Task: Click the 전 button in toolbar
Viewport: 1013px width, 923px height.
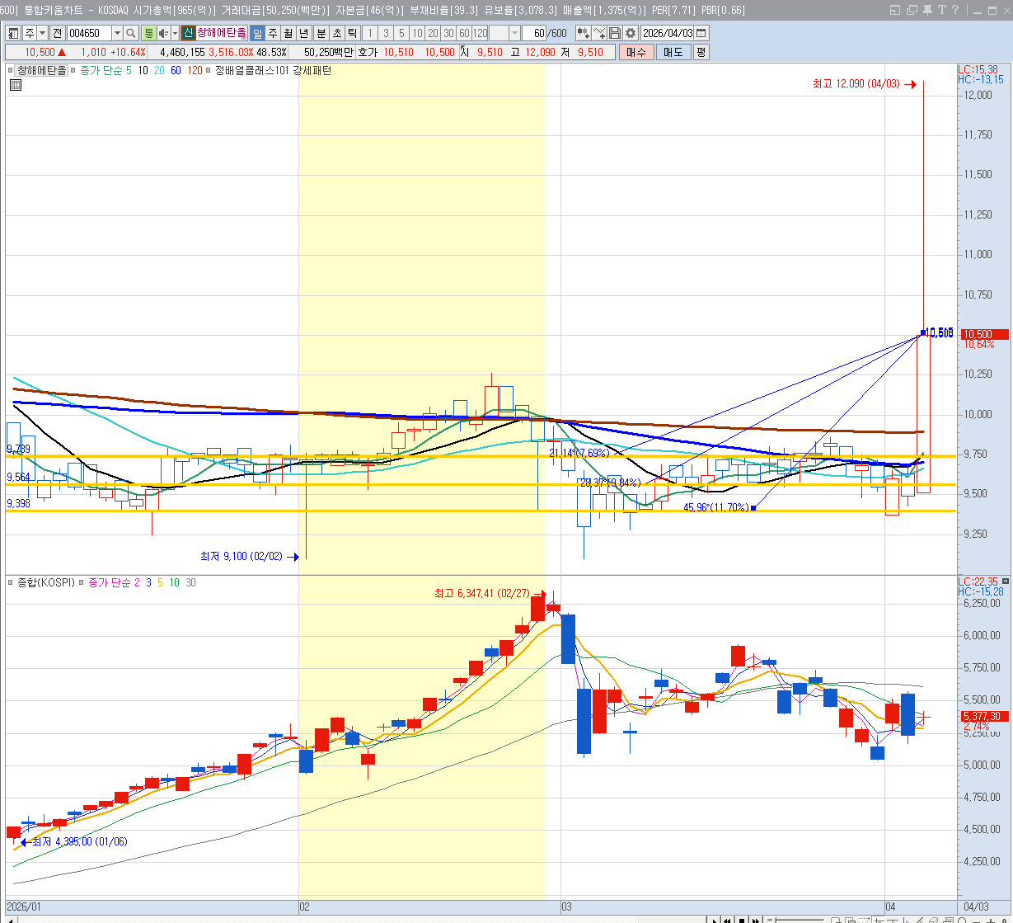Action: point(57,33)
